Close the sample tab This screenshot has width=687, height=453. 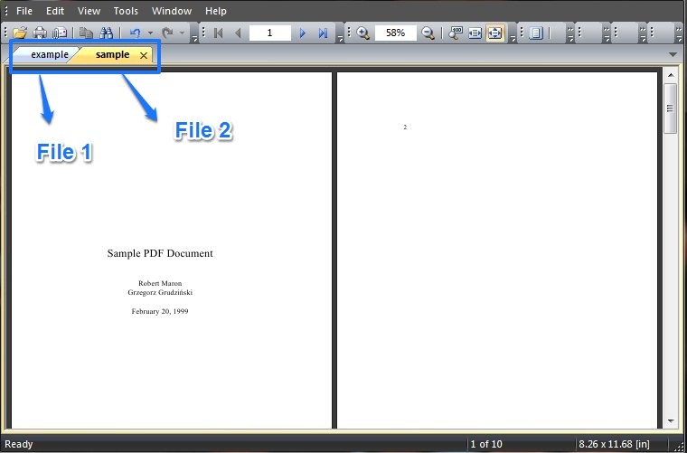pos(143,56)
